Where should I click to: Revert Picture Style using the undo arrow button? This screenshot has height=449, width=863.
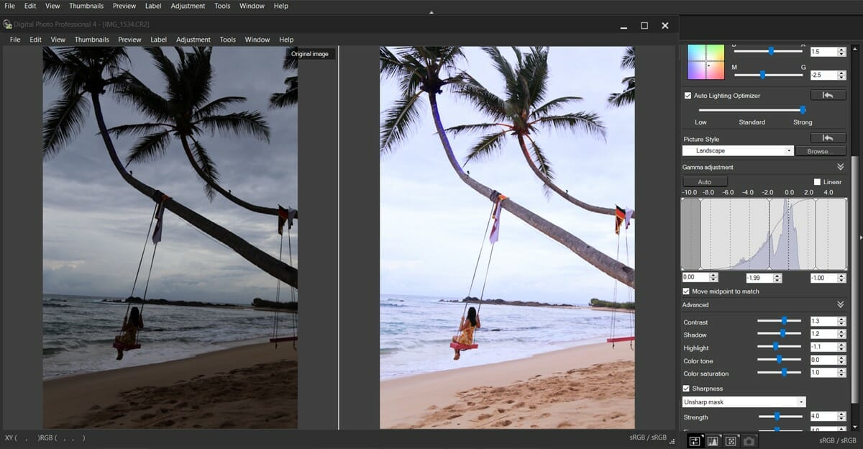828,138
